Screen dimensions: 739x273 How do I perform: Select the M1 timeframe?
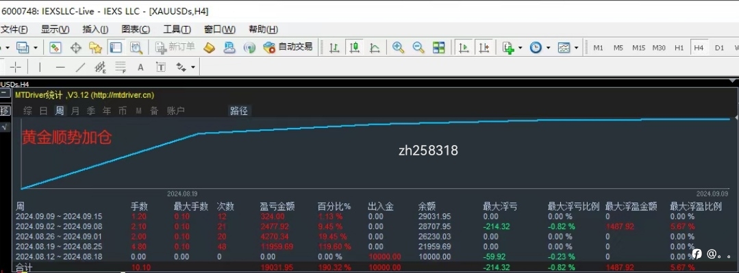point(598,47)
